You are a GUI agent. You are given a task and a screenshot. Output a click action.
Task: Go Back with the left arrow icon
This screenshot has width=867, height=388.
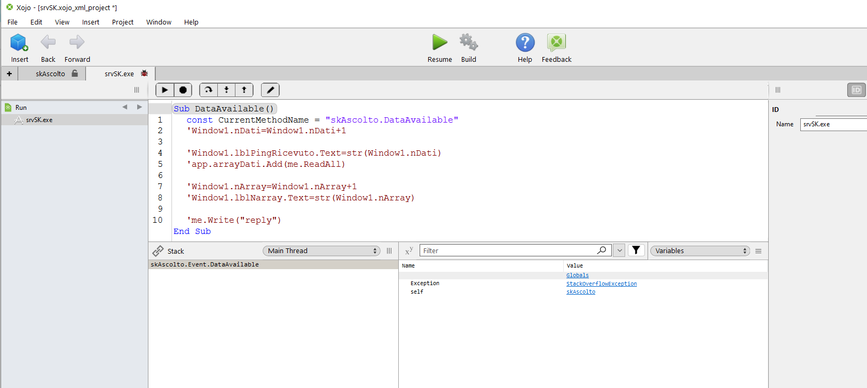pyautogui.click(x=48, y=42)
